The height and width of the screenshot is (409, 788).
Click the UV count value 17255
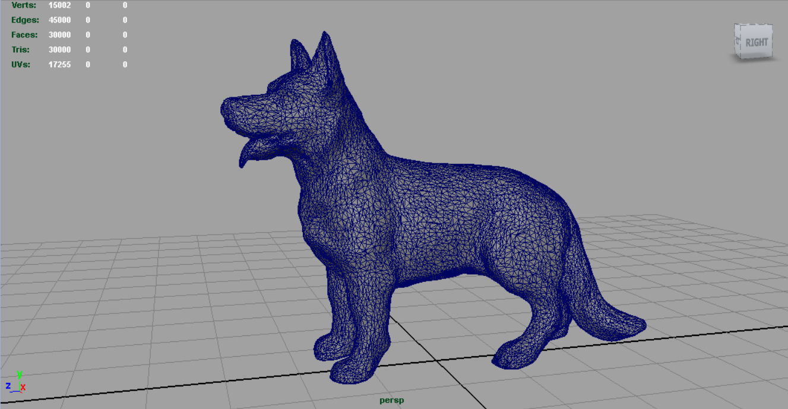59,64
